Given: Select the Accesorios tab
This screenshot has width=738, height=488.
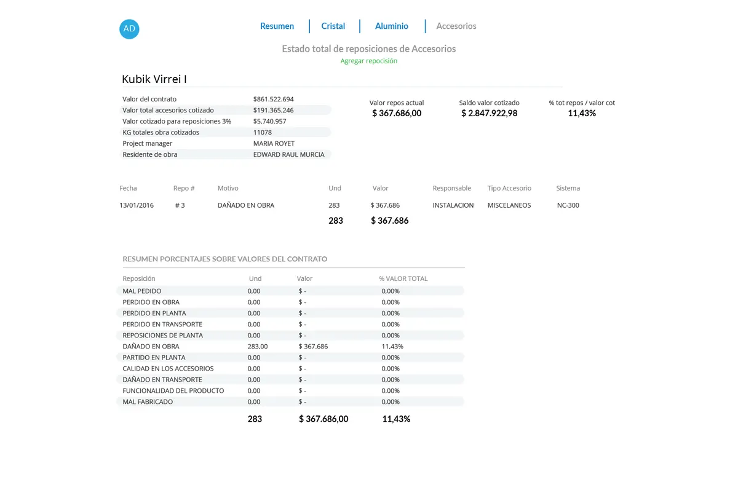Looking at the screenshot, I should tap(456, 26).
